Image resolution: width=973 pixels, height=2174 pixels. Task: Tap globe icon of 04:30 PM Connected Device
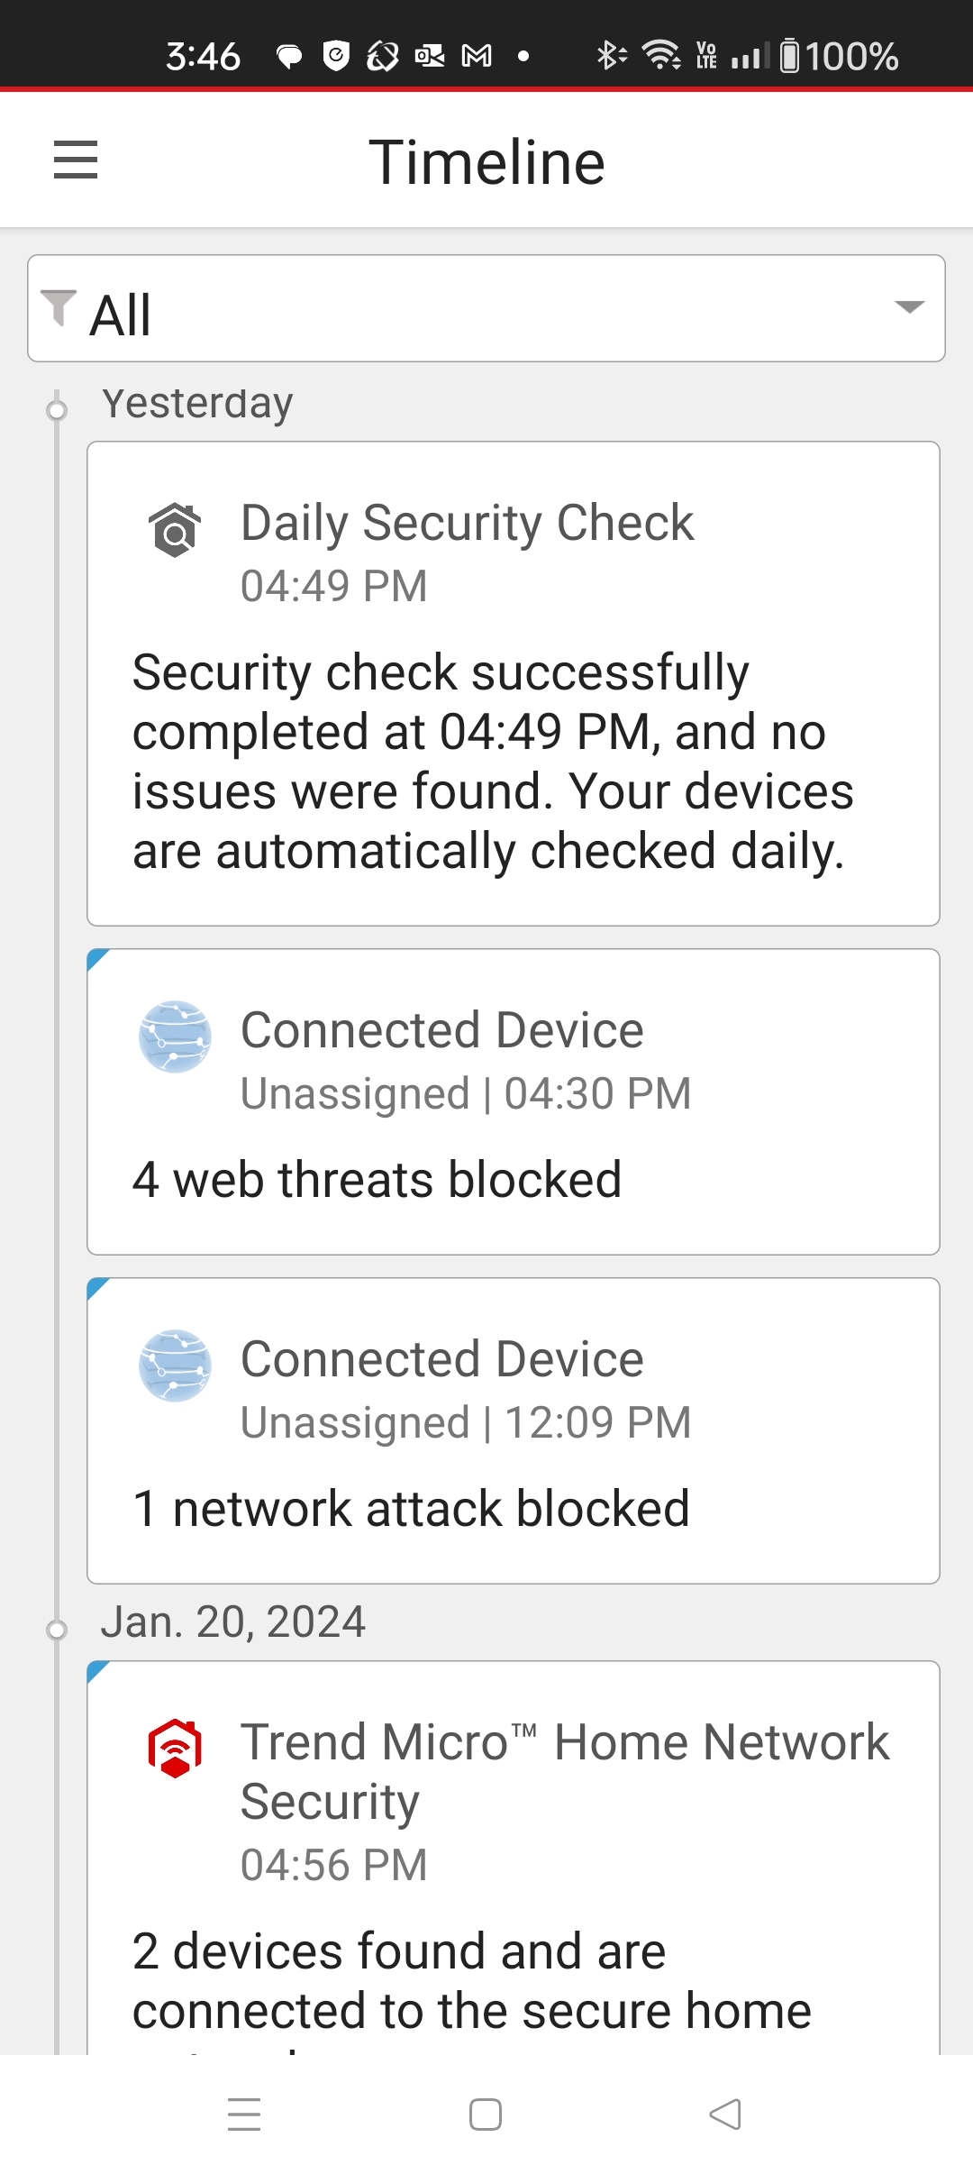pyautogui.click(x=175, y=1037)
